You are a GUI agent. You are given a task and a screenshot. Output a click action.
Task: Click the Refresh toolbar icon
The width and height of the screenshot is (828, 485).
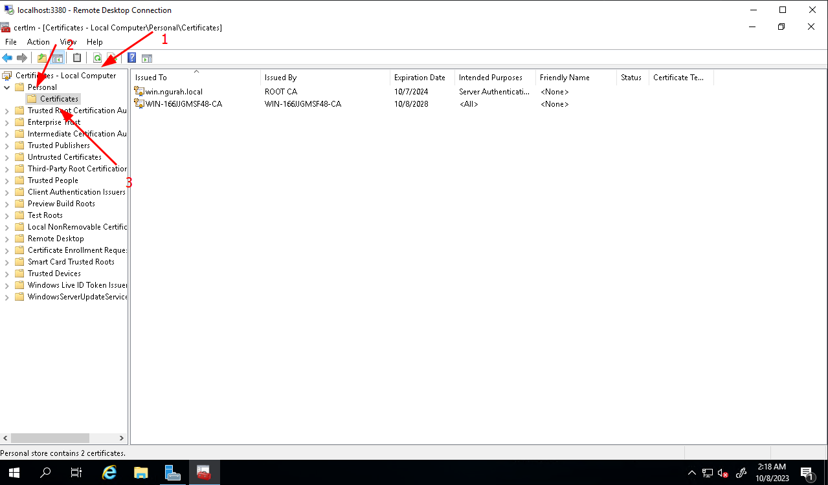(x=97, y=58)
